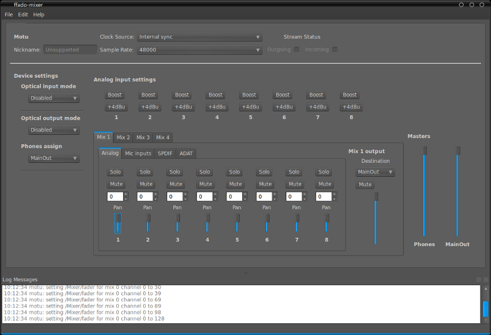
Task: Mute analog channel 2
Action: click(146, 184)
